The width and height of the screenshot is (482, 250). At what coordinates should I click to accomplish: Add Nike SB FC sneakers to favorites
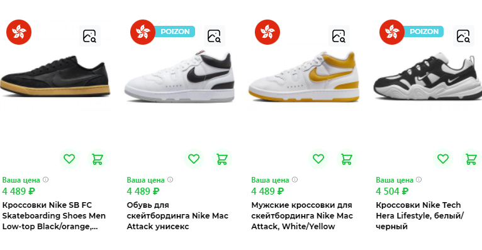(69, 159)
